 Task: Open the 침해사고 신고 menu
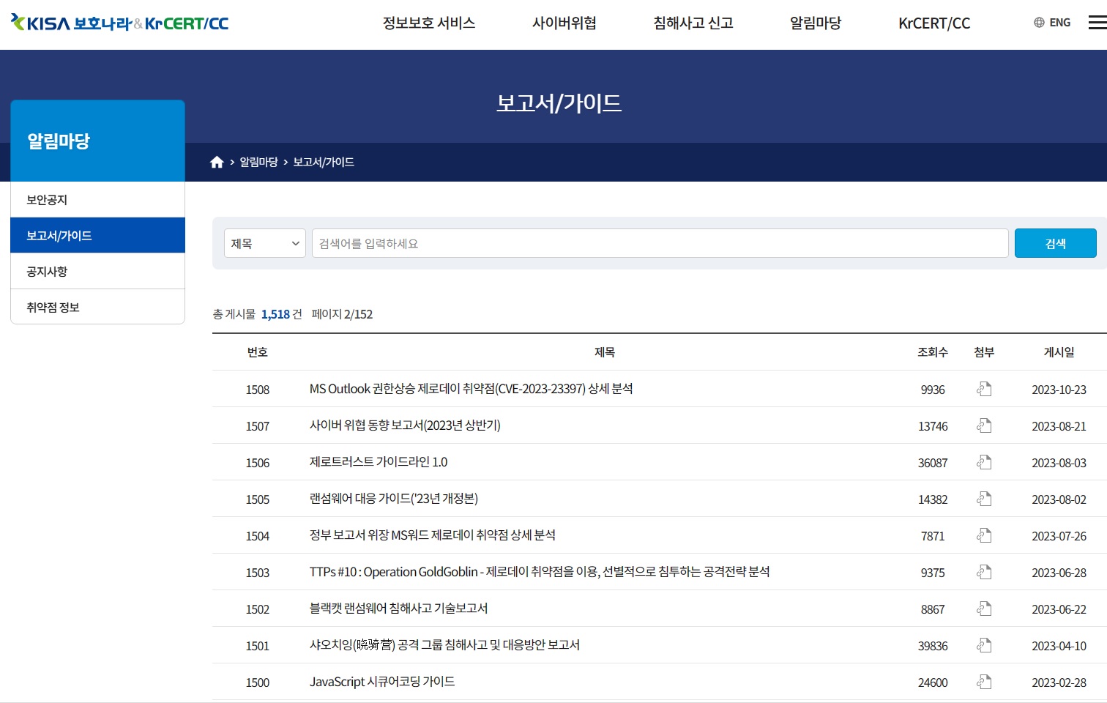692,23
